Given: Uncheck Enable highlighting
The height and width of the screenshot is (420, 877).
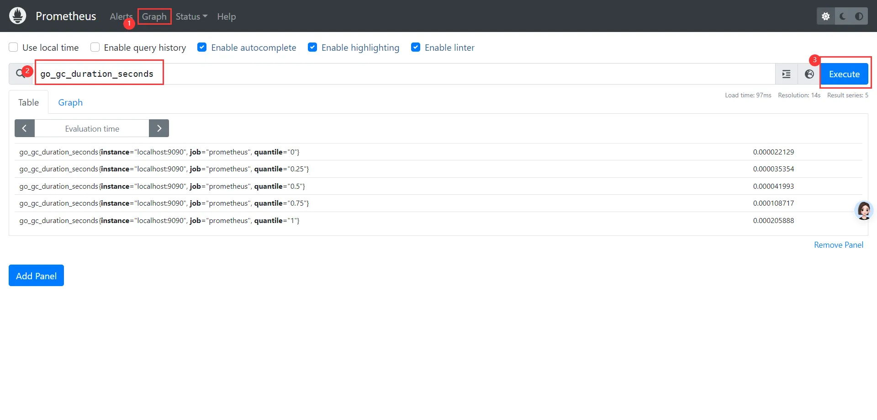Looking at the screenshot, I should pos(312,48).
